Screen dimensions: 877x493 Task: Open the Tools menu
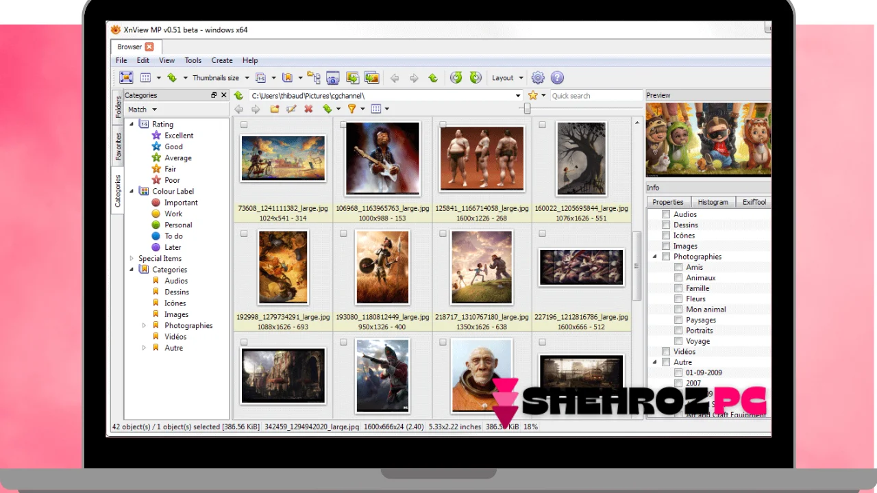point(193,60)
